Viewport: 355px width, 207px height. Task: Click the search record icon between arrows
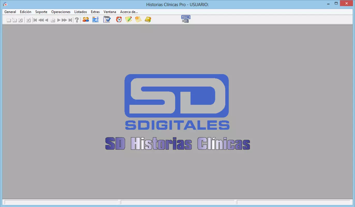(53, 20)
